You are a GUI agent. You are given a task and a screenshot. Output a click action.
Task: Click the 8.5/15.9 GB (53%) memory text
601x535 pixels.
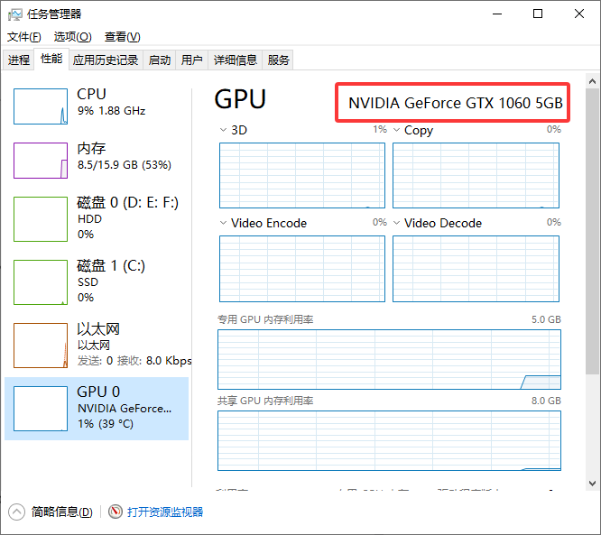point(125,165)
